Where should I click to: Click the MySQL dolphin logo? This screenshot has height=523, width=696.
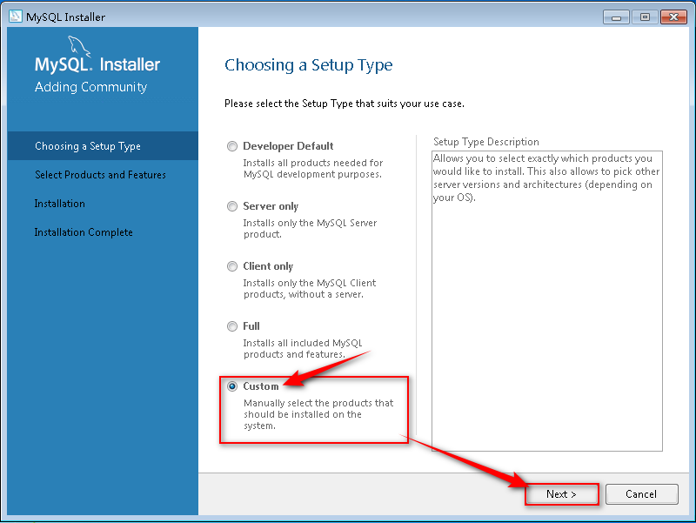[x=79, y=46]
